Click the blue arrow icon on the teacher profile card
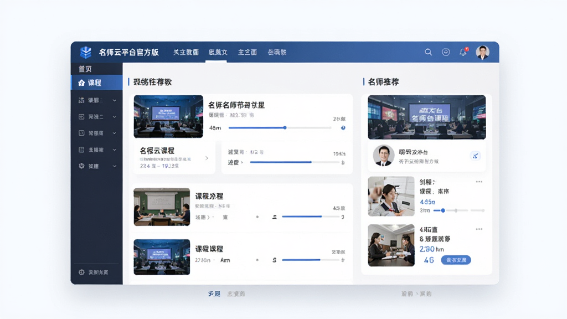 pyautogui.click(x=475, y=156)
